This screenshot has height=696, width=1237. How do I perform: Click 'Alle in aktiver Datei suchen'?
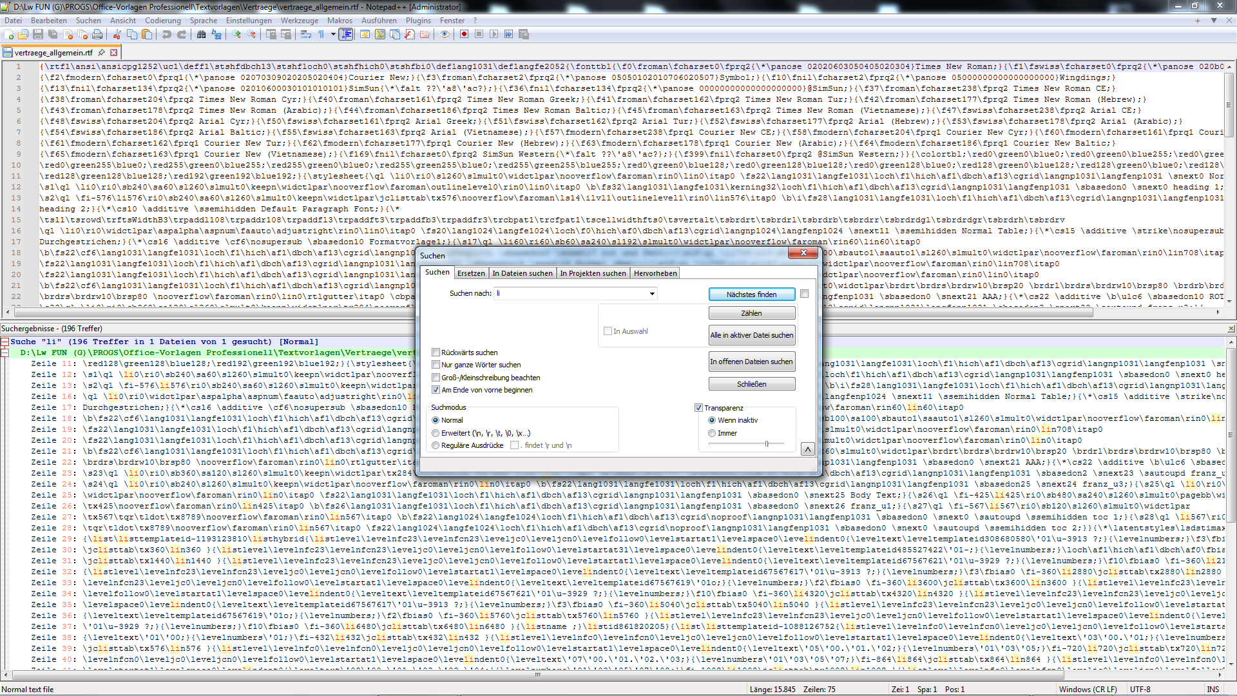(752, 335)
